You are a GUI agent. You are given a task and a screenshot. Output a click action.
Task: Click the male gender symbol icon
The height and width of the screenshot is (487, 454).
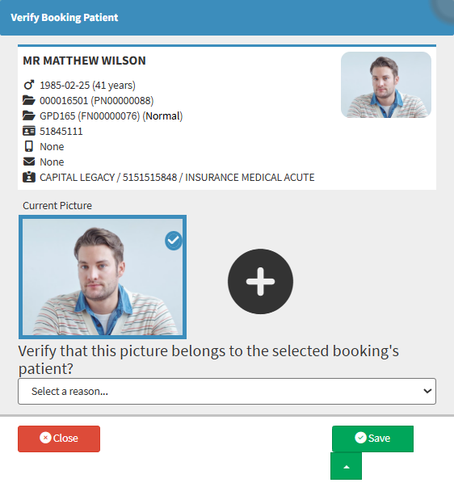click(x=29, y=85)
